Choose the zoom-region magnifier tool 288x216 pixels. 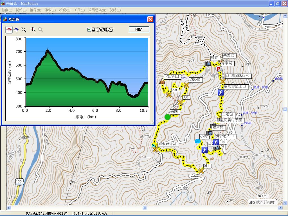point(24,29)
